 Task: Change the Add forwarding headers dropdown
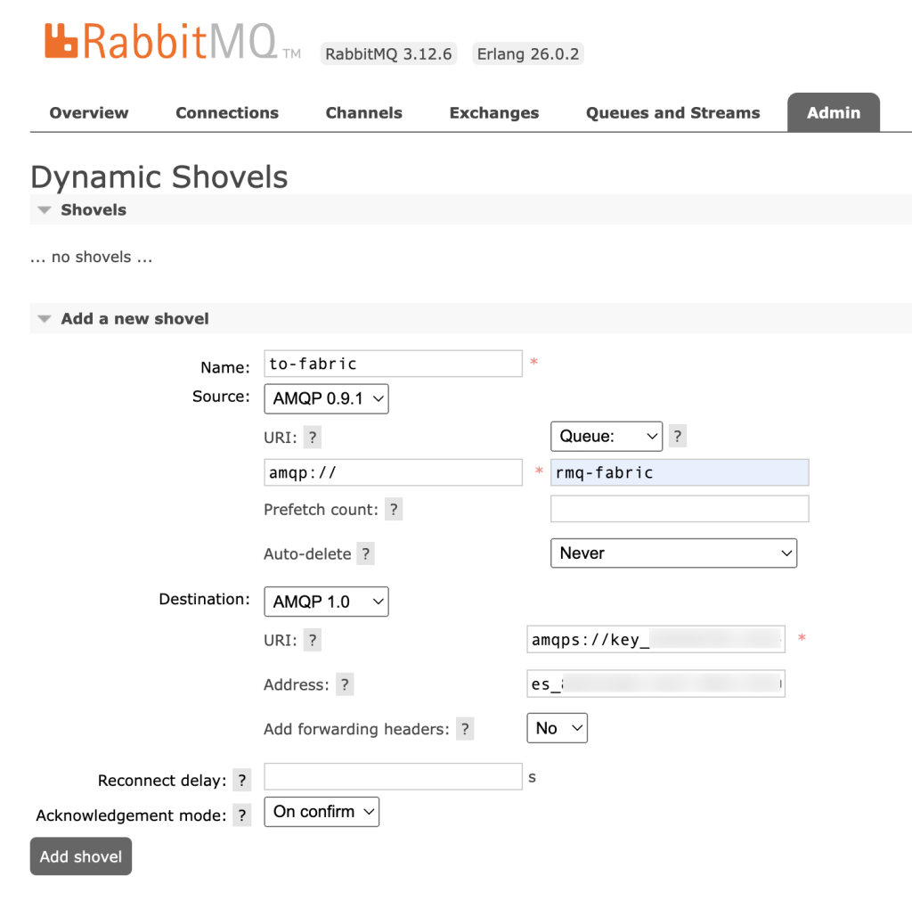(x=557, y=727)
